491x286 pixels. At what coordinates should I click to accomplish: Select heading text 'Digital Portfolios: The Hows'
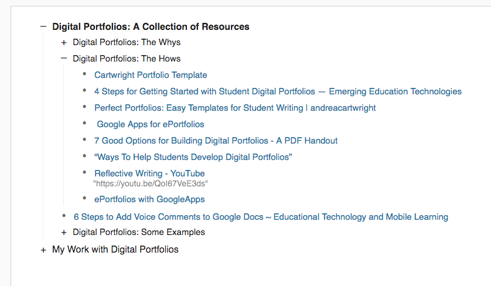point(127,59)
